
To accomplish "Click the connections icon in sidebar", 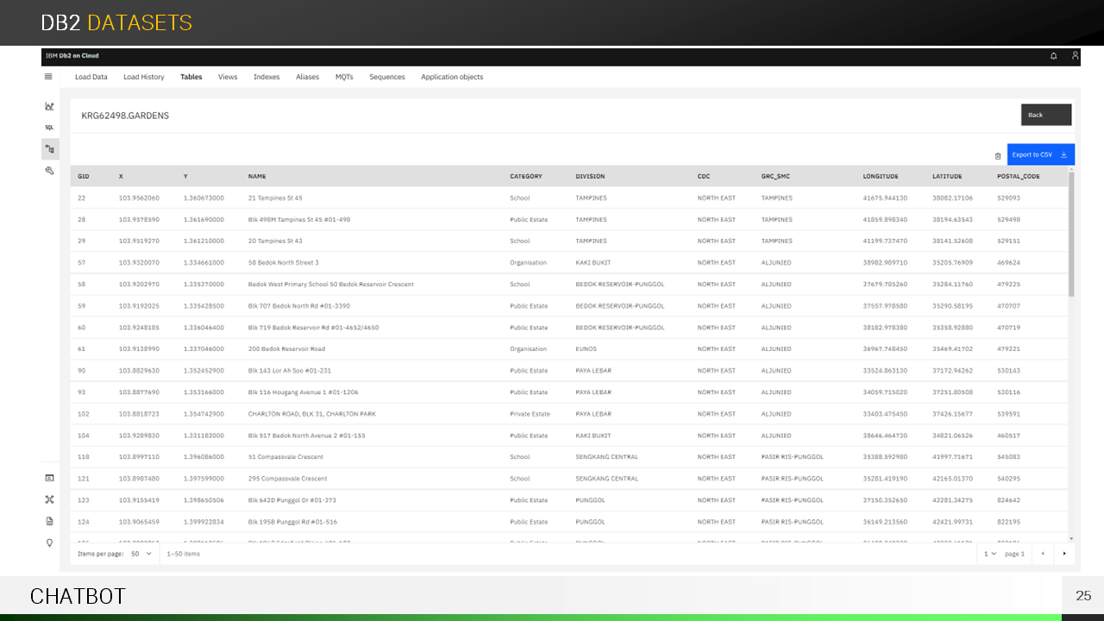I will coord(50,499).
